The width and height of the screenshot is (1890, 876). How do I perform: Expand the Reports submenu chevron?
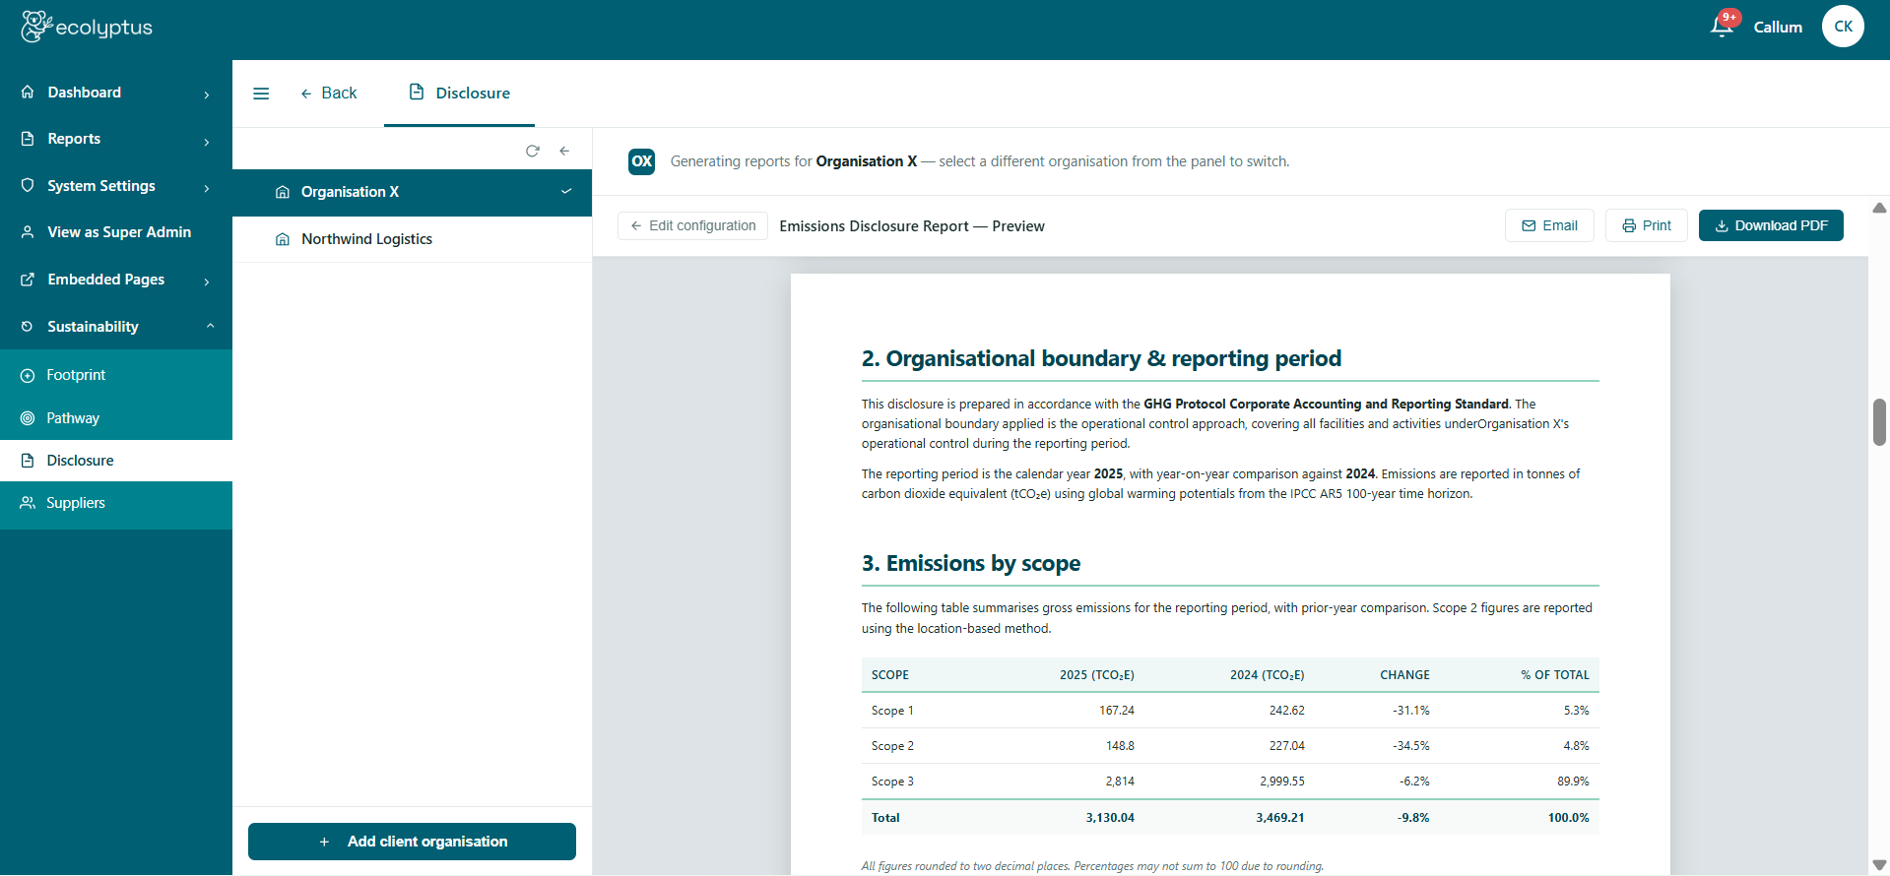tap(207, 142)
